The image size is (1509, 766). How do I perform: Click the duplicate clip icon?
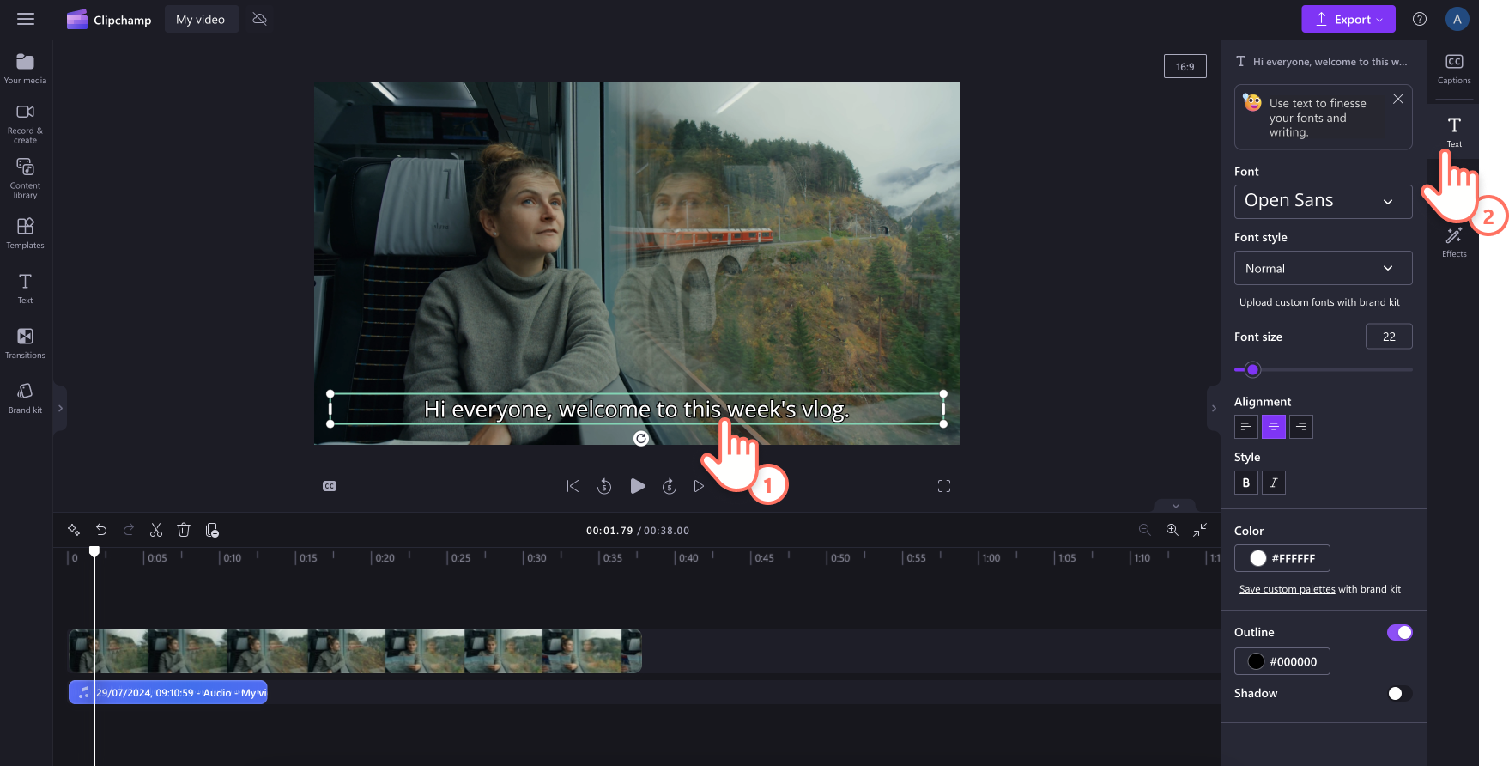(212, 530)
